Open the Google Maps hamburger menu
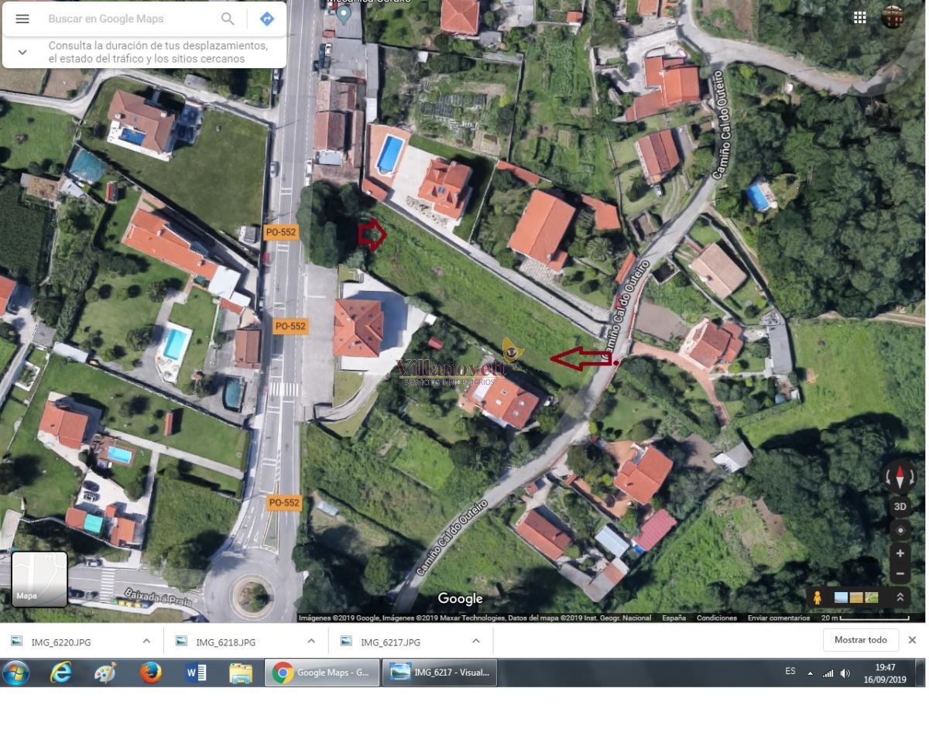Screen dimensions: 929x743 22,19
